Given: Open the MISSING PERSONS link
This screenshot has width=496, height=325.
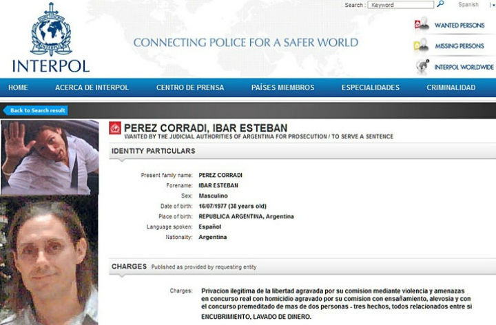Looking at the screenshot, I should (x=459, y=46).
